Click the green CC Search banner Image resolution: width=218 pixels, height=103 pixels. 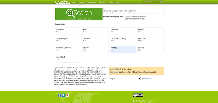click(79, 14)
